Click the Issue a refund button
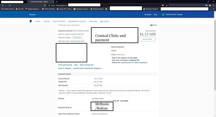The width and height of the screenshot is (216, 117). 147,39
